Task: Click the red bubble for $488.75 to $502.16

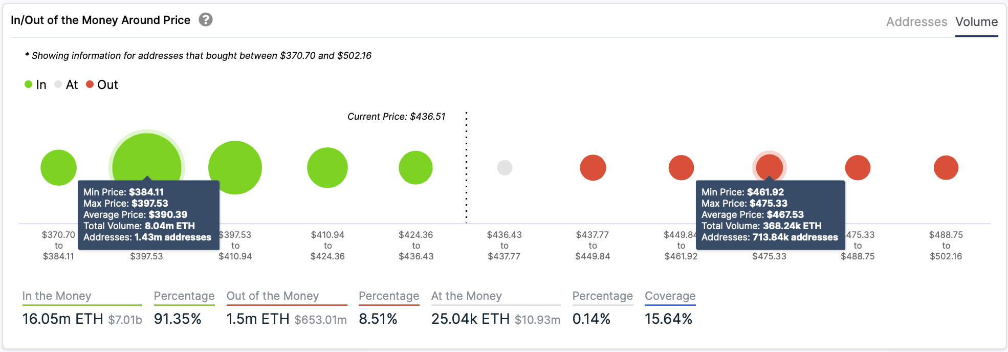Action: 946,167
